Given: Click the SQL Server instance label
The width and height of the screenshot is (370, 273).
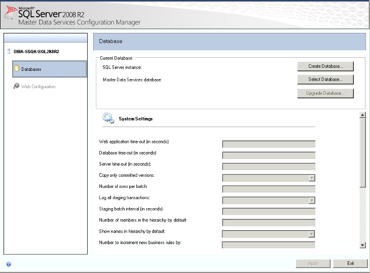Looking at the screenshot, I should pos(122,67).
